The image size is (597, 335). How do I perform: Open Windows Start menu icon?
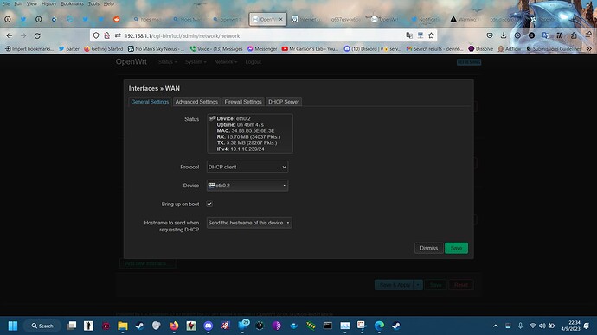click(x=13, y=326)
